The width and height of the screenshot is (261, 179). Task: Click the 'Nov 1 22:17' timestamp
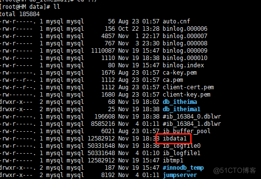click(x=139, y=36)
